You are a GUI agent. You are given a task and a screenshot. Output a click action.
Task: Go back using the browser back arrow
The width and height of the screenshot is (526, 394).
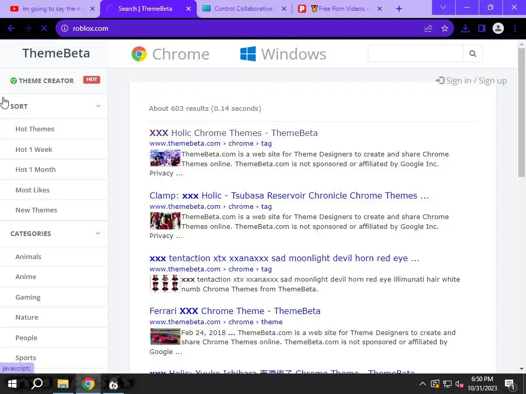click(x=11, y=29)
